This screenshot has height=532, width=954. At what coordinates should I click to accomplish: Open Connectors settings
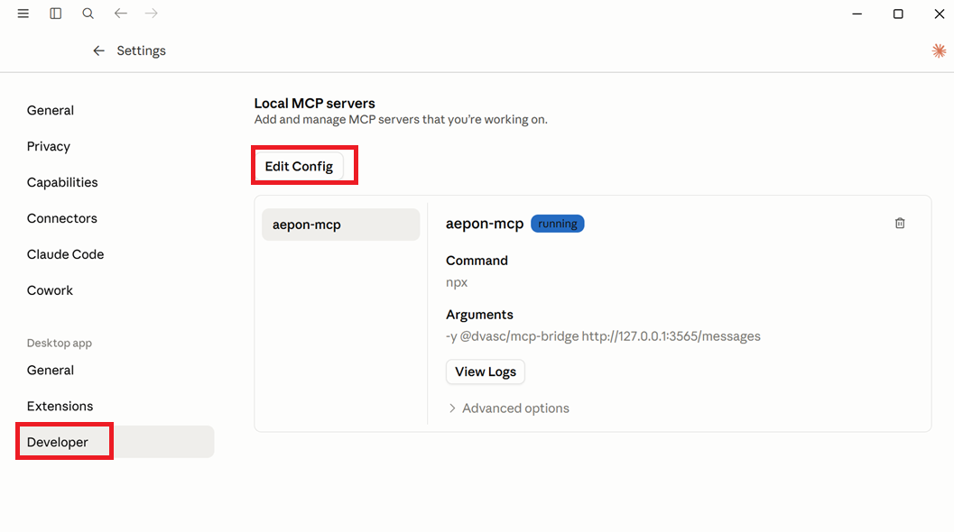coord(62,218)
